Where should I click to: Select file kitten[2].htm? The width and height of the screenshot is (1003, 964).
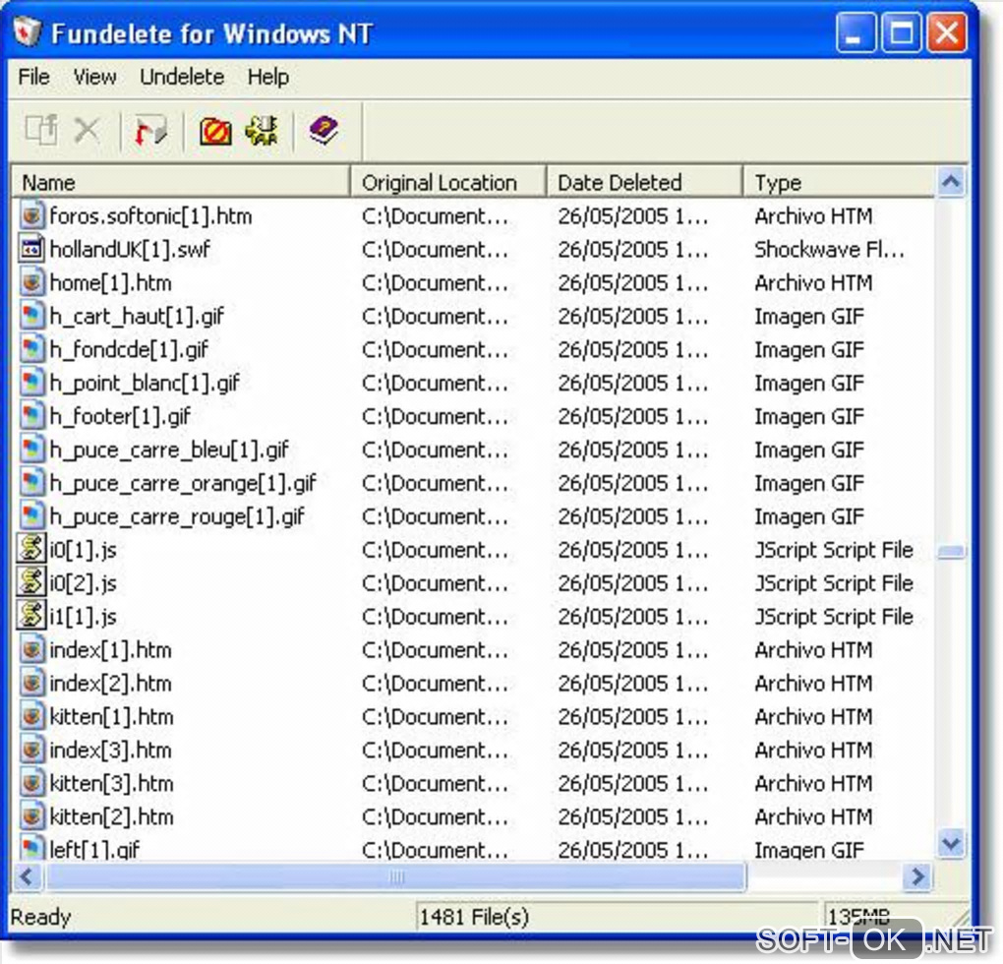(111, 815)
